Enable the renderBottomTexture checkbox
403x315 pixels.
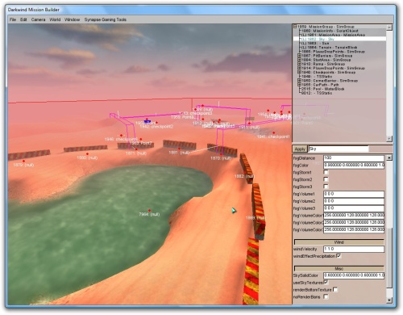(335, 289)
